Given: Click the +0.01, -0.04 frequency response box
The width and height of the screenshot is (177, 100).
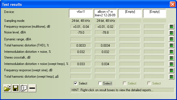Looking at the screenshot, I should 81,27.
